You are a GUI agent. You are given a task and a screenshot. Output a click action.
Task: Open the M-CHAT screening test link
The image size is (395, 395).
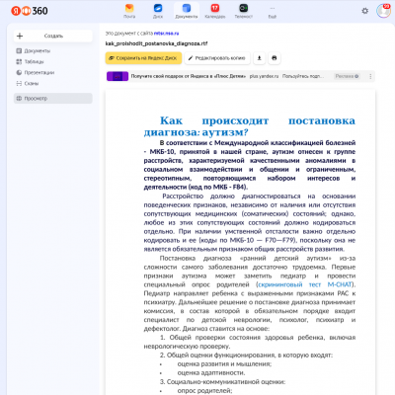(305, 284)
